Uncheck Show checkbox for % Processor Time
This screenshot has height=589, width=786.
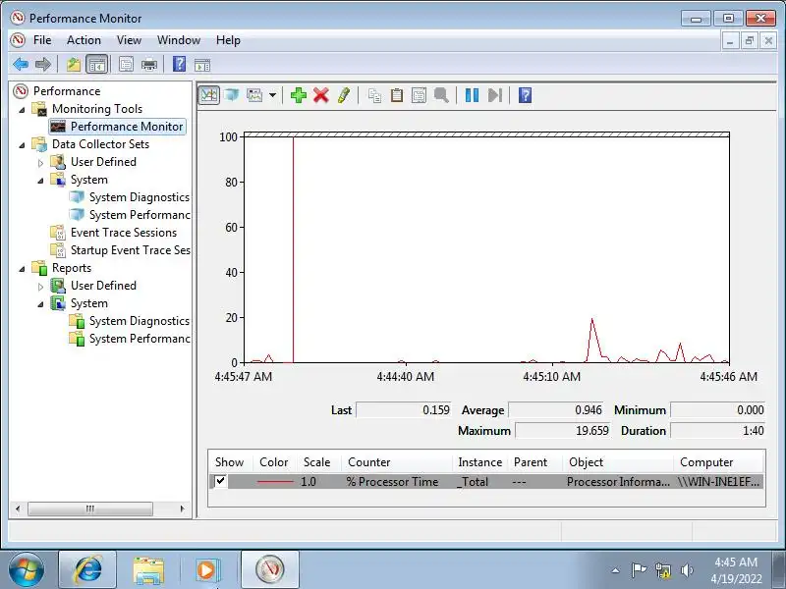[220, 481]
